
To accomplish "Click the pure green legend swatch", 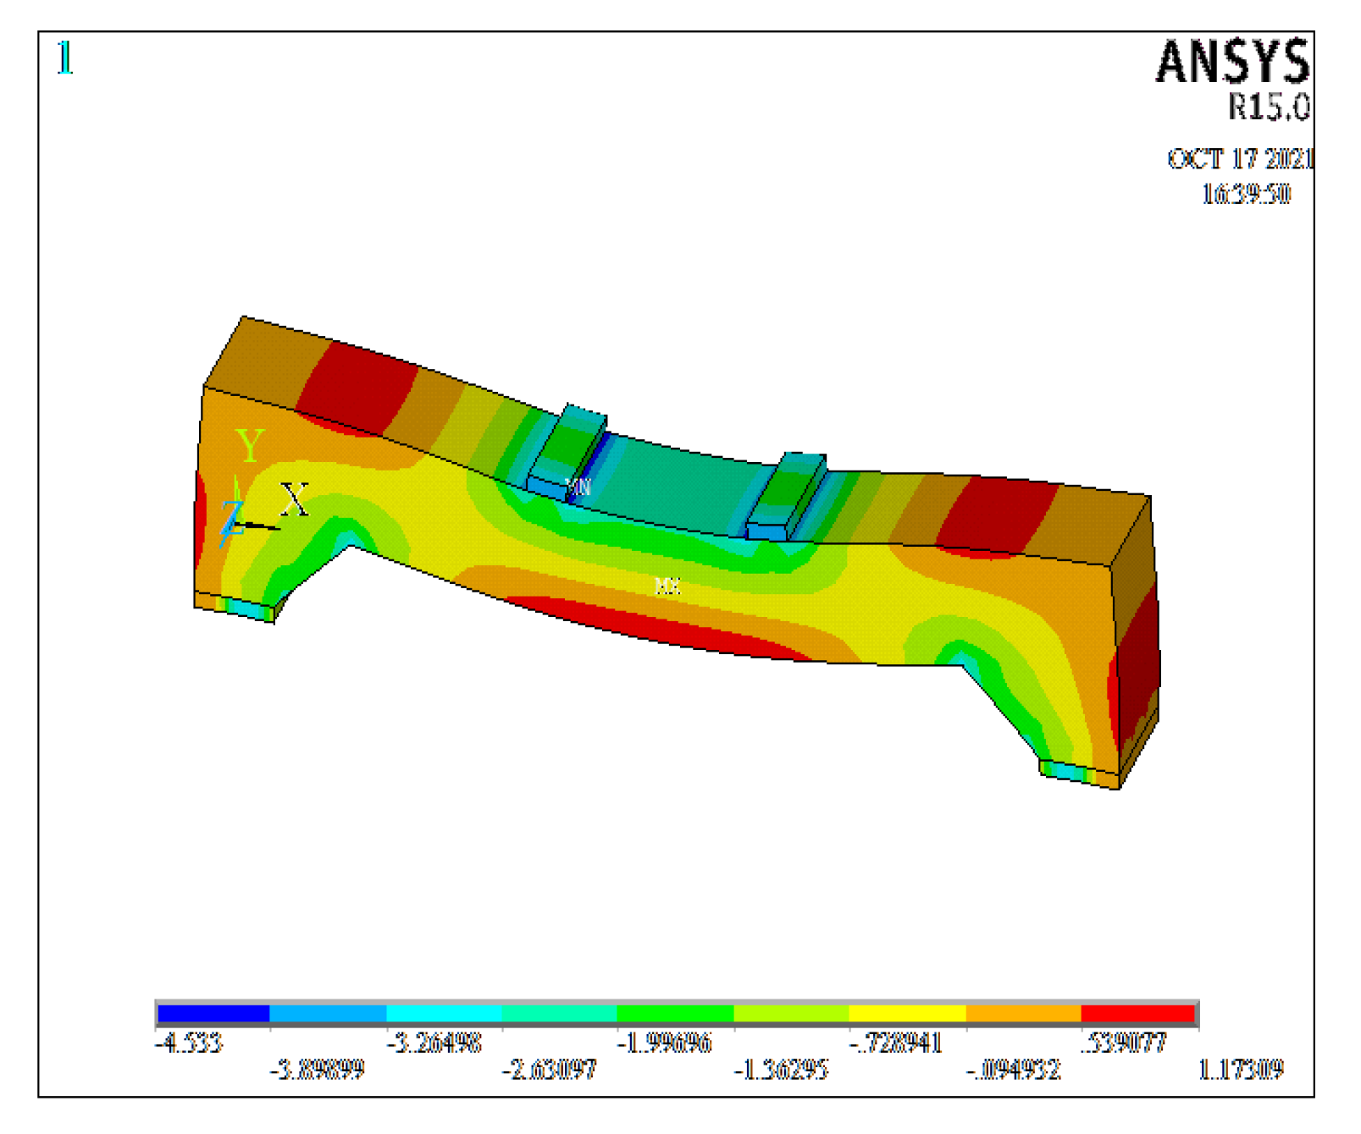I will (675, 1013).
